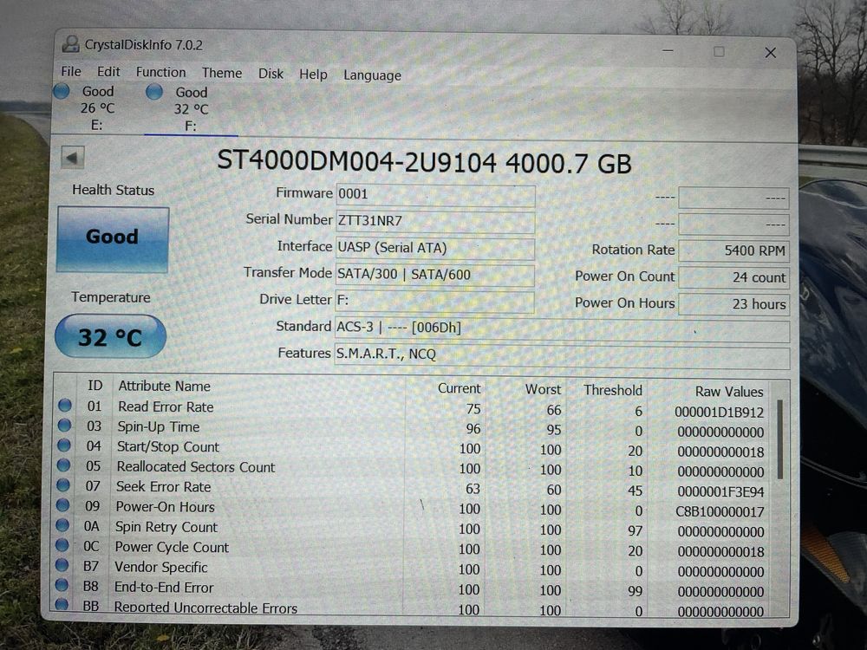
Task: Click the previous disk arrow button
Action: 73,158
